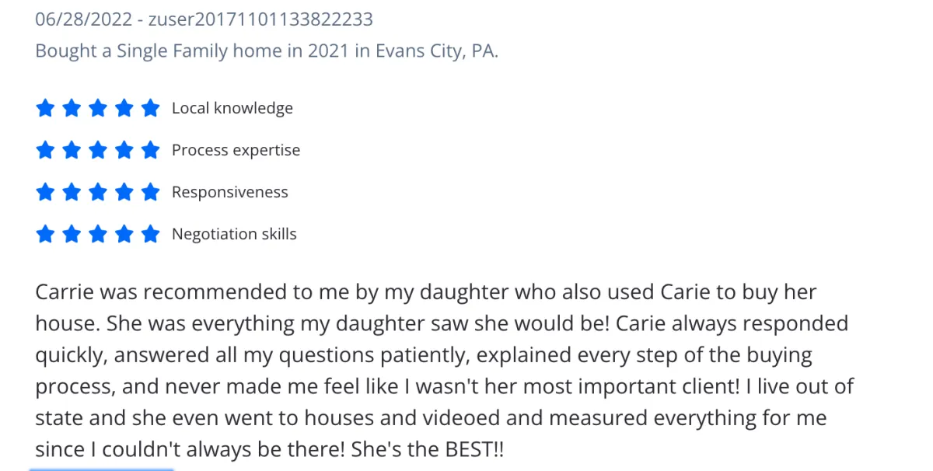Image resolution: width=933 pixels, height=471 pixels.
Task: Click the Local knowledge label
Action: click(232, 108)
